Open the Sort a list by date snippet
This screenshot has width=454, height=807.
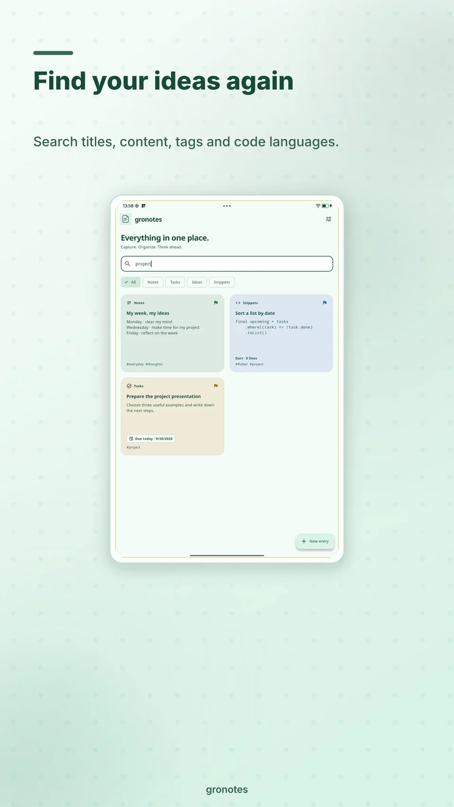(281, 333)
